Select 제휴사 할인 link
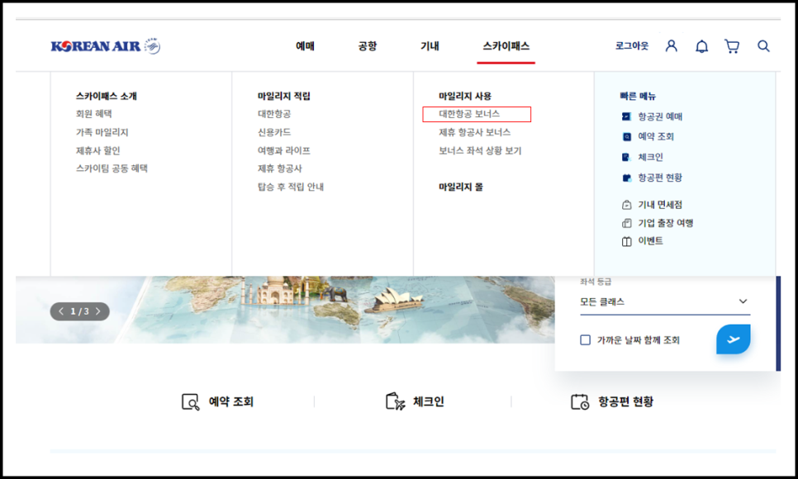The width and height of the screenshot is (798, 479). 97,150
